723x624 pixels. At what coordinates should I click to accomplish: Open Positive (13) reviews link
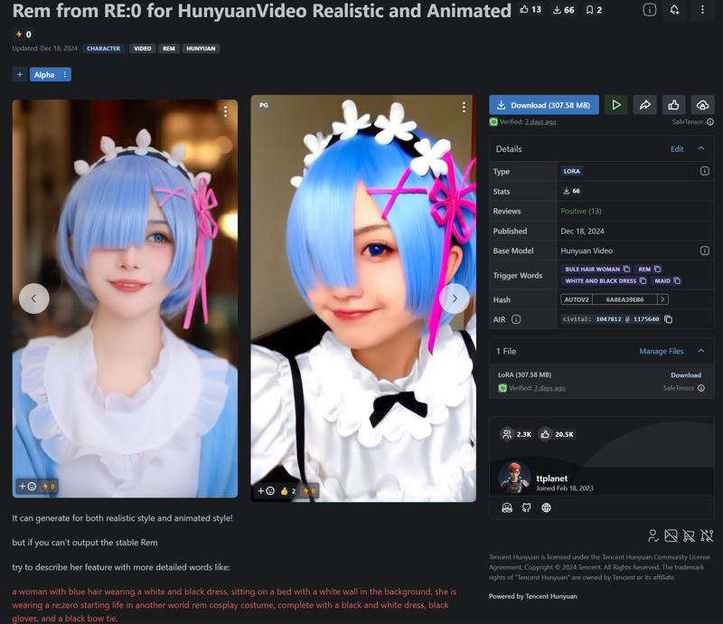click(581, 211)
